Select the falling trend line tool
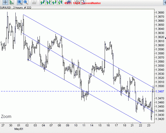166x133 pixels. pos(49,2)
